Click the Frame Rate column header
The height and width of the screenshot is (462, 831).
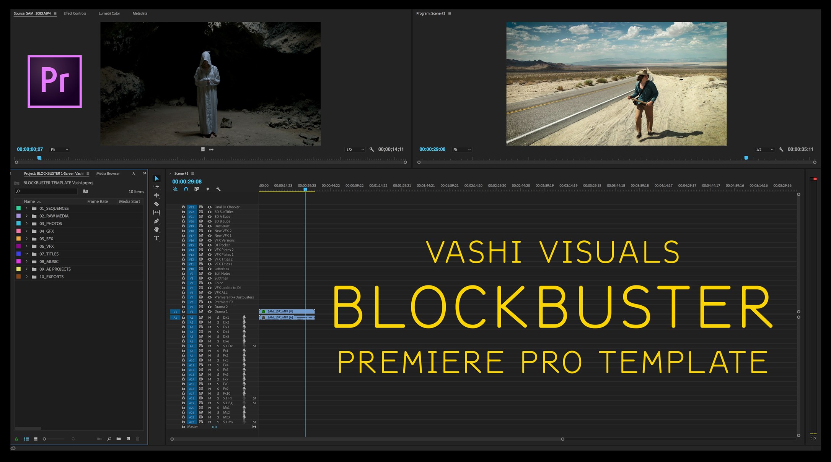(x=98, y=201)
